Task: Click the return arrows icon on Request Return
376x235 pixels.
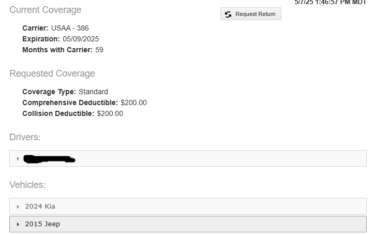Action: point(228,14)
